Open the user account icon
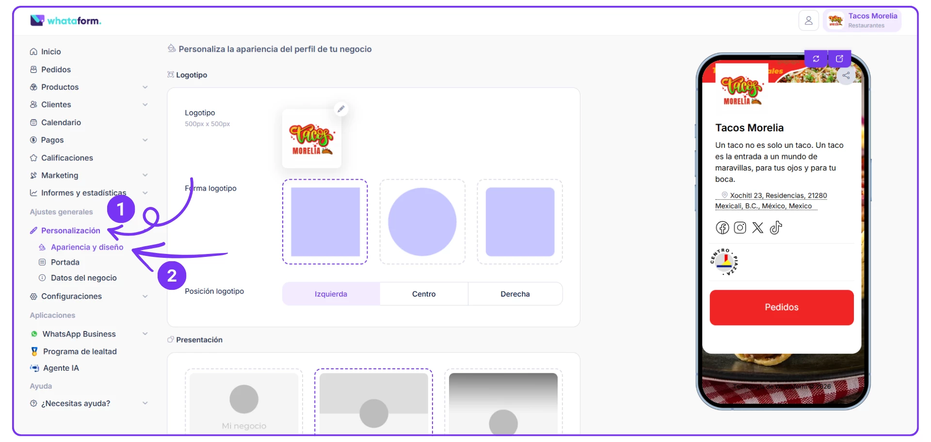Image resolution: width=931 pixels, height=442 pixels. pyautogui.click(x=808, y=21)
